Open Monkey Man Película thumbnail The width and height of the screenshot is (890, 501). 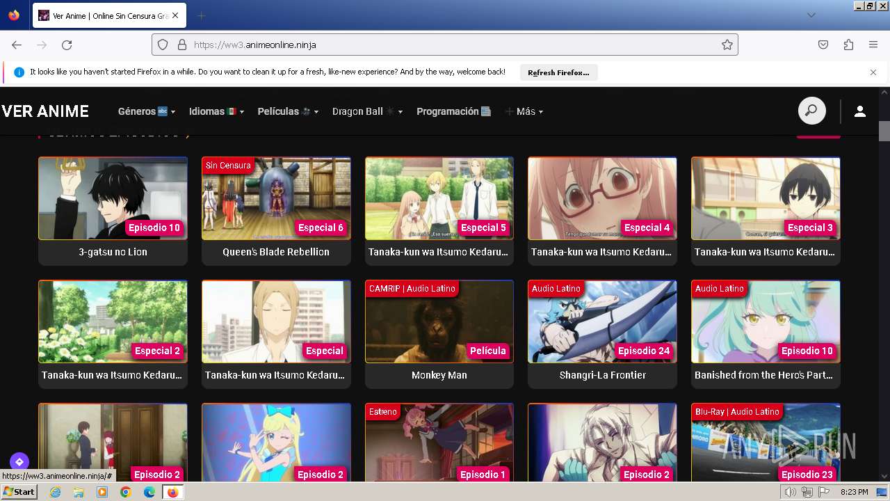click(x=439, y=321)
